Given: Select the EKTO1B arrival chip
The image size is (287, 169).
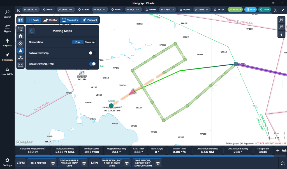Looking at the screenshot, I should click(x=235, y=9).
